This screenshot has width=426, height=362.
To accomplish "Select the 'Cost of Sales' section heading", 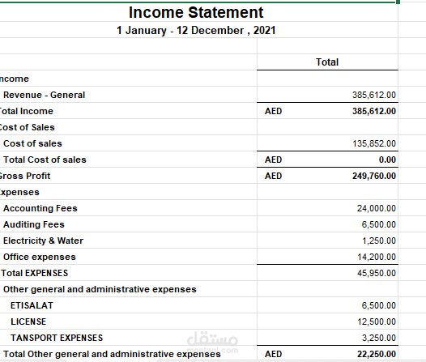I will pyautogui.click(x=27, y=127).
